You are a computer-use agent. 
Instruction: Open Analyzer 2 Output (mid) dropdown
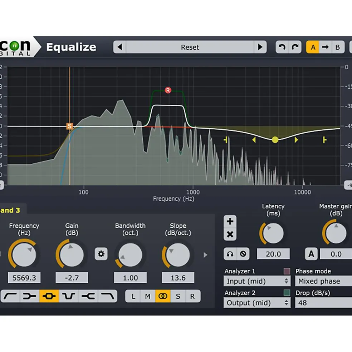(257, 303)
